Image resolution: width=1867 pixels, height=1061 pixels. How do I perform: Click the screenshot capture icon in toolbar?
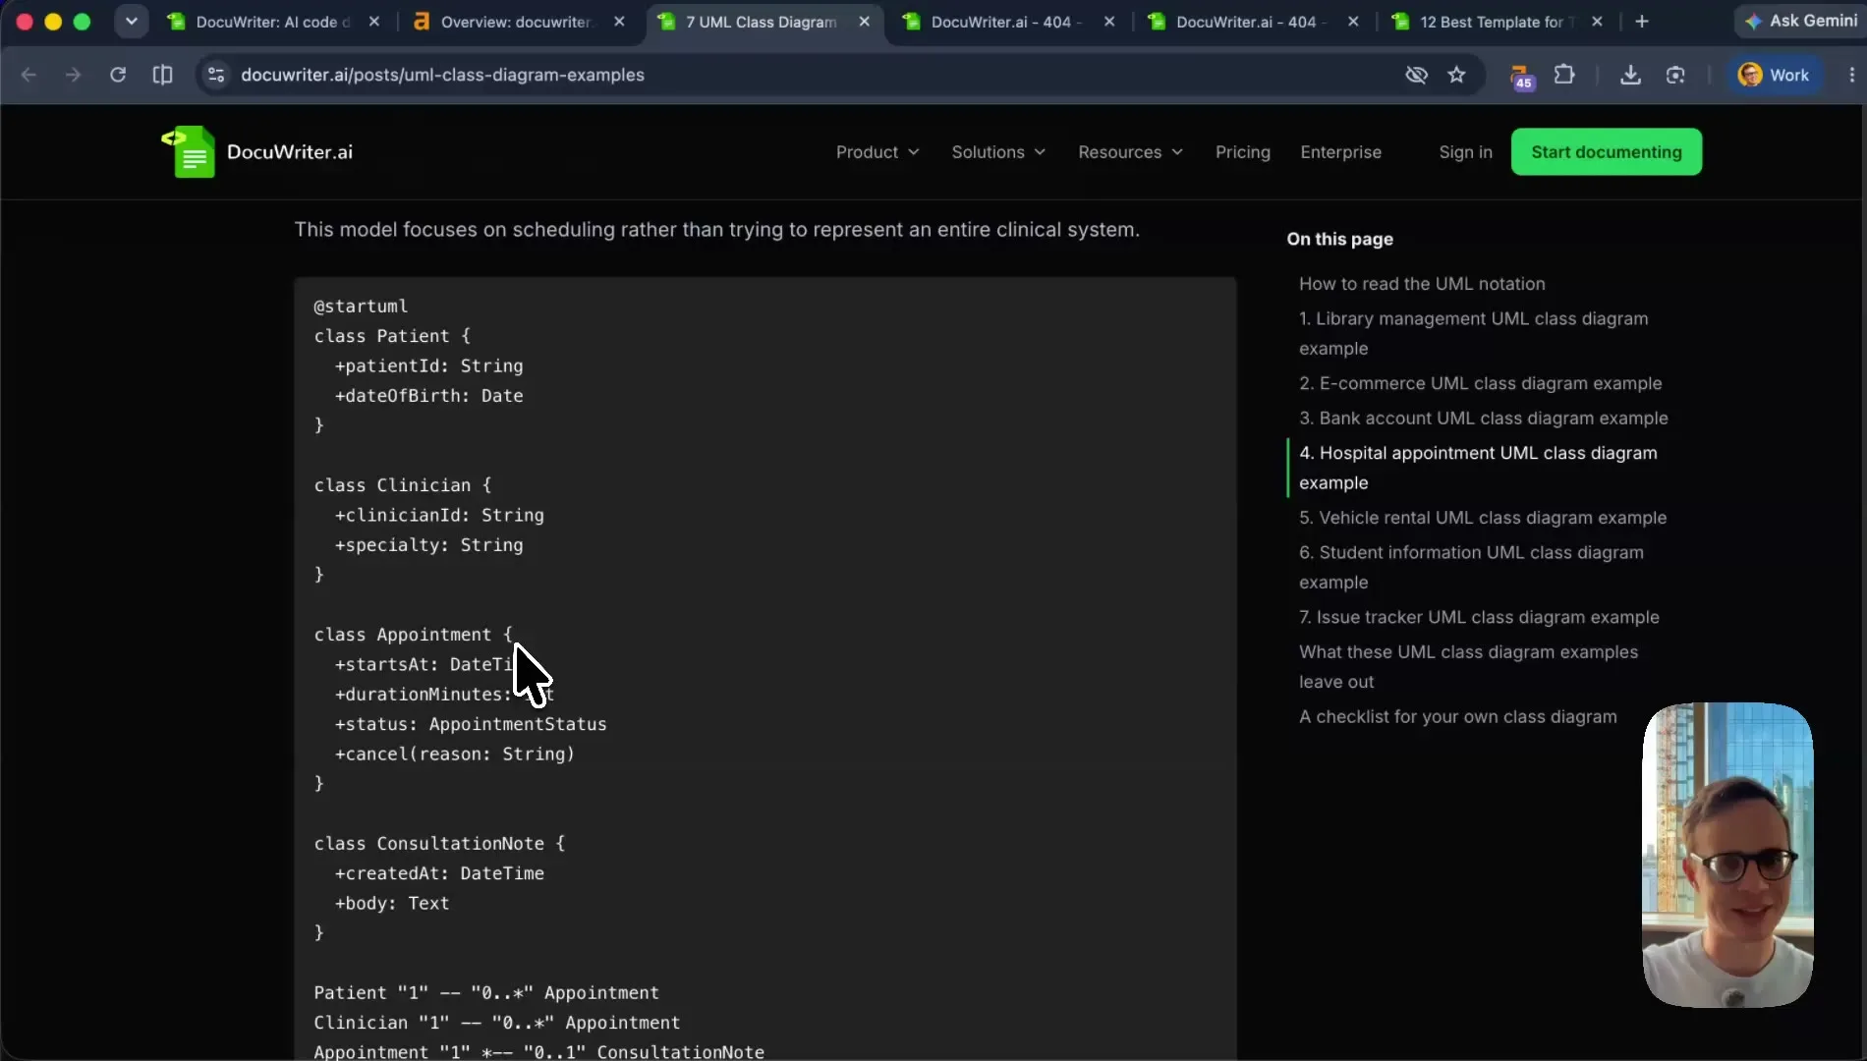click(x=1675, y=75)
